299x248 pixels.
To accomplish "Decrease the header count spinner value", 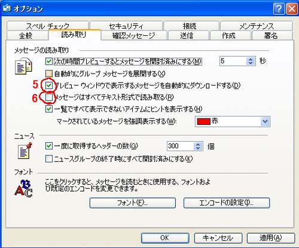I will click(x=198, y=148).
